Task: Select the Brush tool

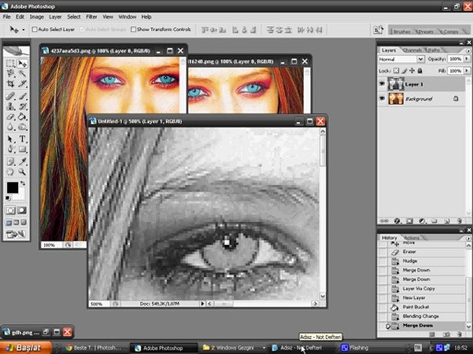Action: tap(22, 96)
